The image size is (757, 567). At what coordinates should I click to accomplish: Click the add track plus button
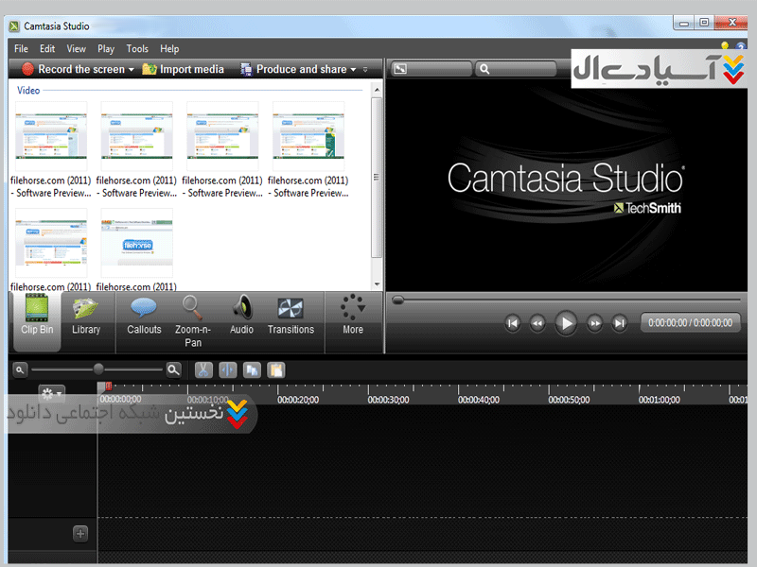[x=80, y=534]
